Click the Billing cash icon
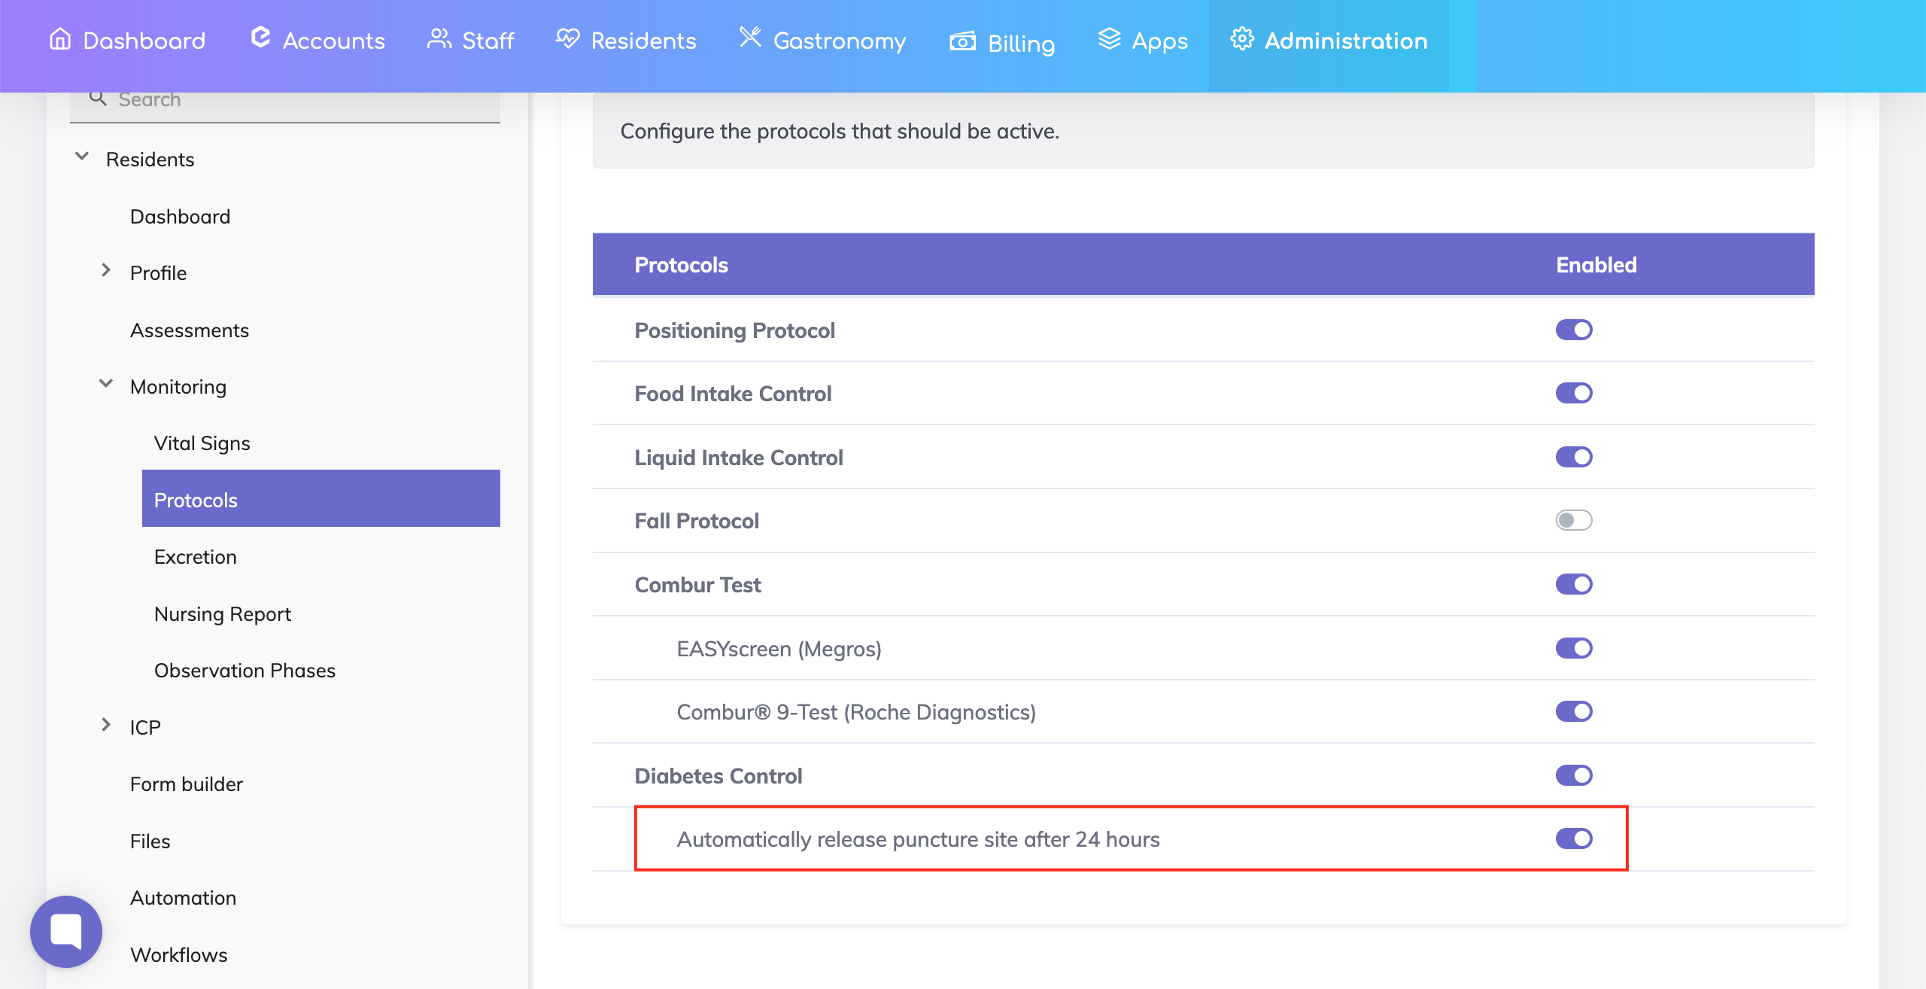 tap(962, 41)
